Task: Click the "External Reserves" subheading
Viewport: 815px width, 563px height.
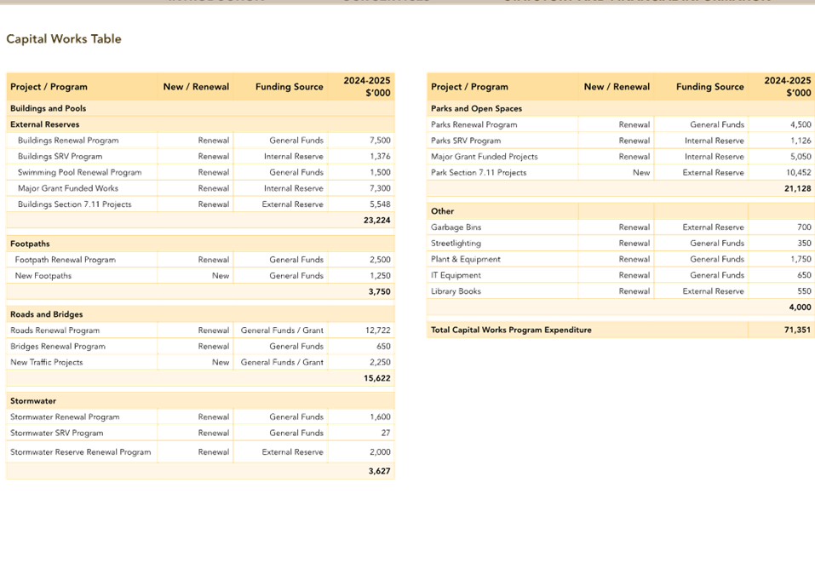Action: click(44, 124)
